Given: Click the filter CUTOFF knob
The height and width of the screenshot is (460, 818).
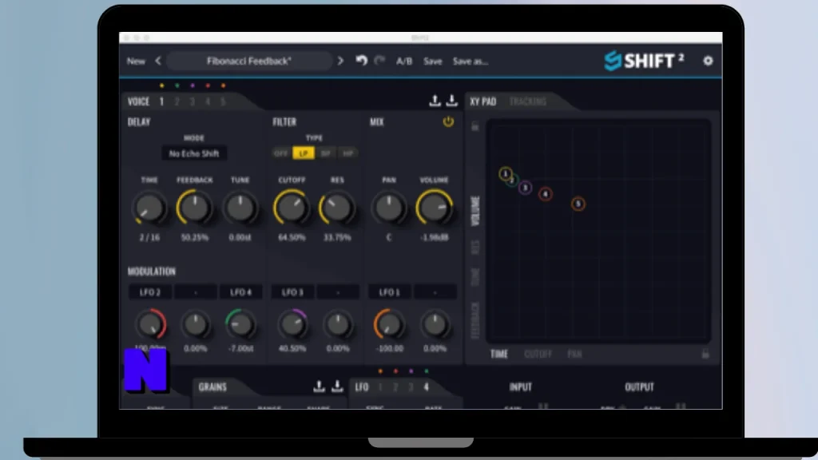Looking at the screenshot, I should (292, 208).
